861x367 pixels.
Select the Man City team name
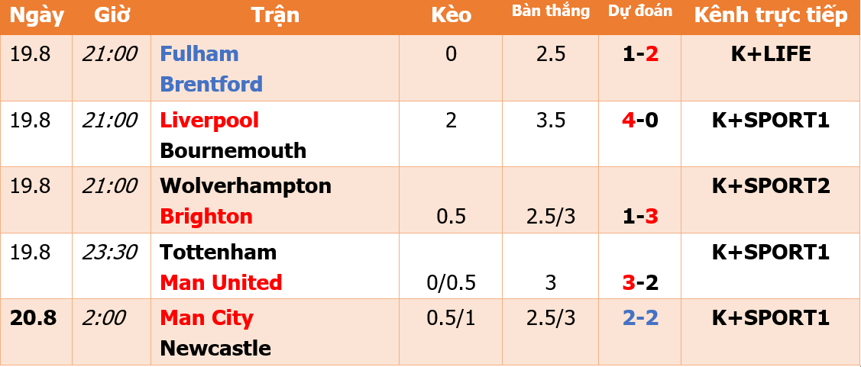click(x=207, y=319)
